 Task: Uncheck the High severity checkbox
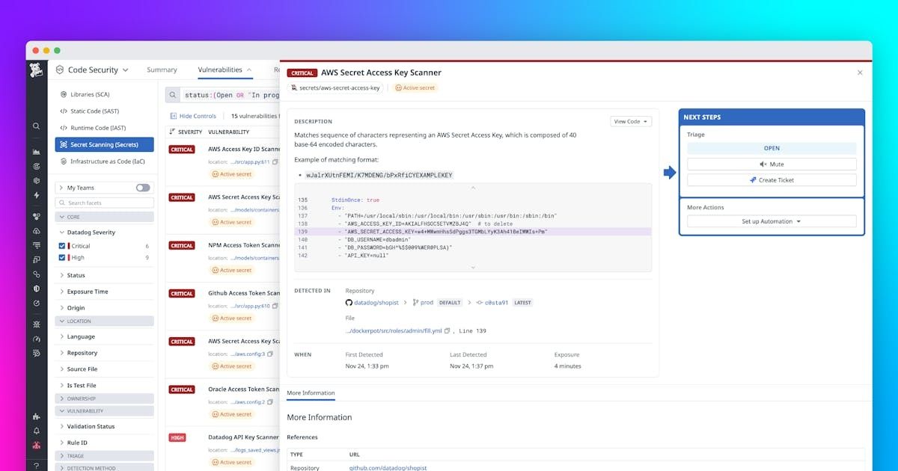[62, 257]
